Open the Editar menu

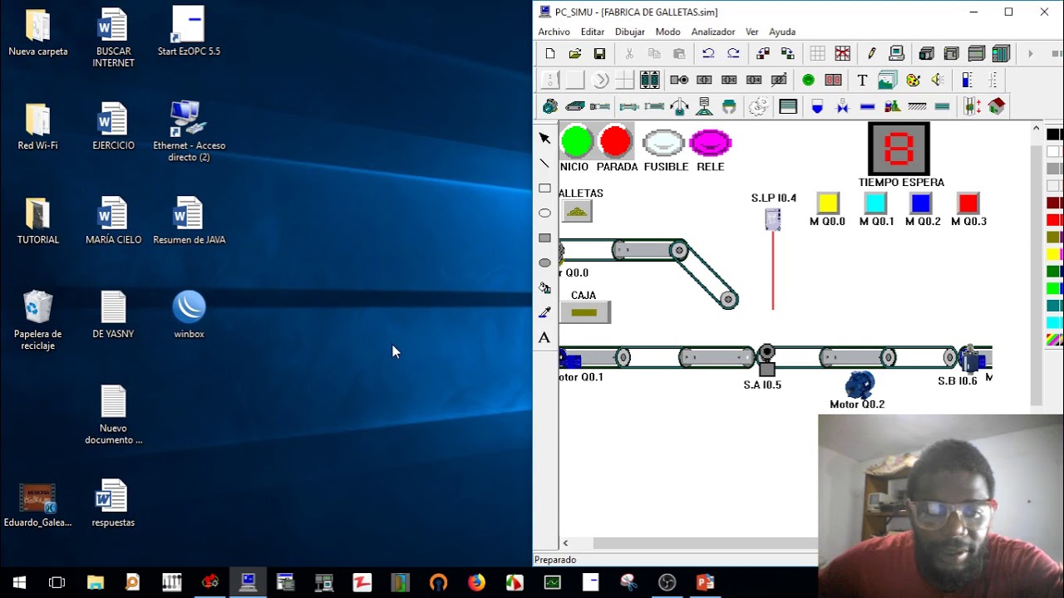[593, 32]
